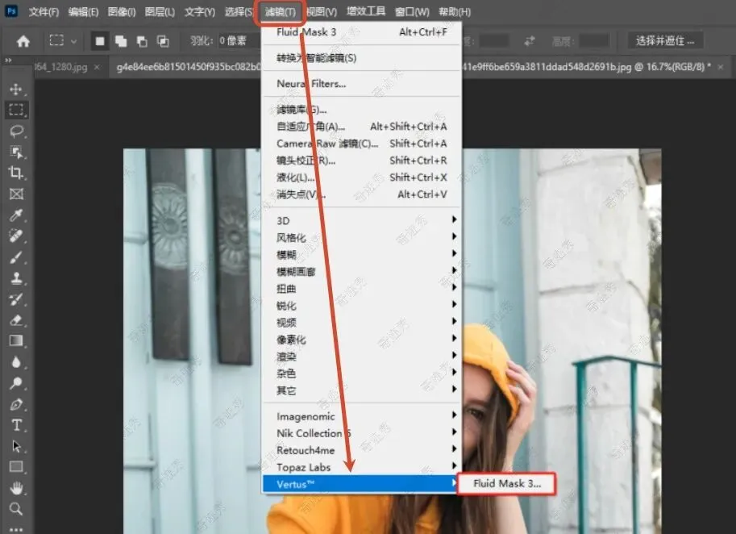736x534 pixels.
Task: Open the 文件(F) menu
Action: click(44, 12)
